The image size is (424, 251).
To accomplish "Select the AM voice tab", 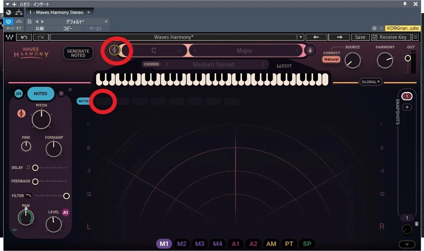I will pyautogui.click(x=271, y=244).
